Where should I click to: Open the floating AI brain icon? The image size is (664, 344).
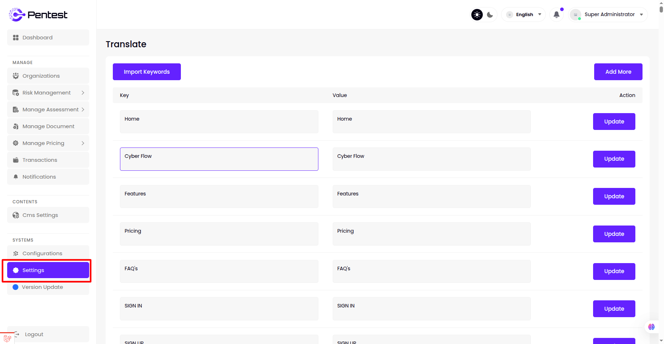point(651,327)
